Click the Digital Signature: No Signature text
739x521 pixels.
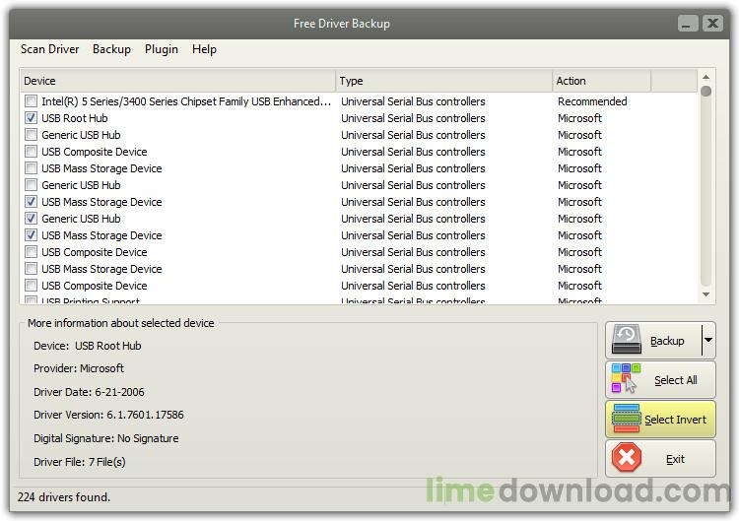[106, 438]
